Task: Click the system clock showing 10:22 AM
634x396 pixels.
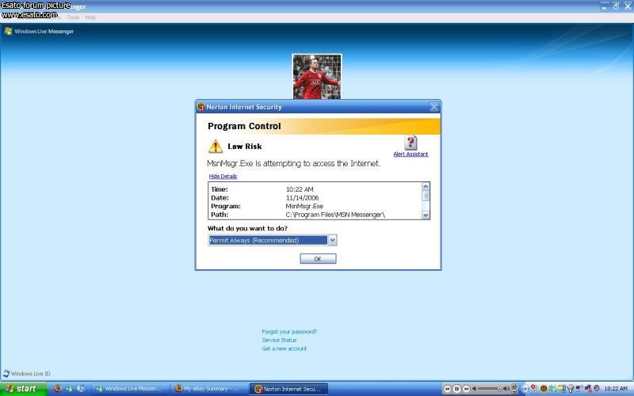Action: pyautogui.click(x=616, y=389)
